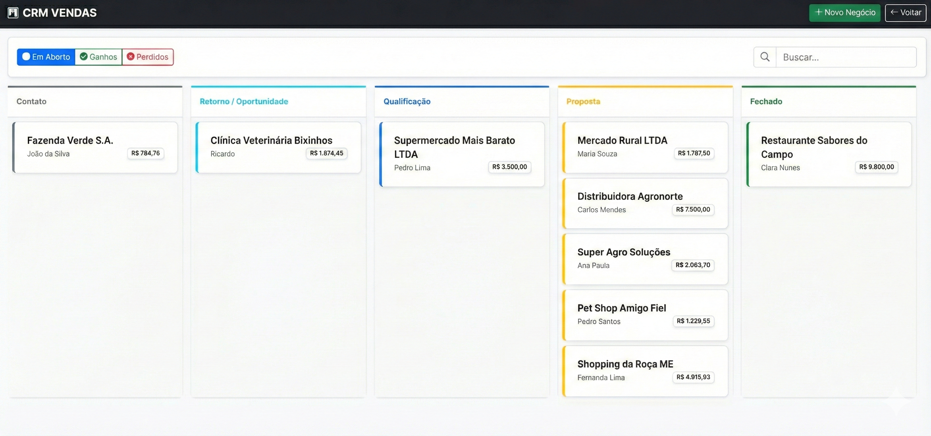Click the CRM Vendas building logo icon
This screenshot has height=436, width=931.
click(13, 13)
